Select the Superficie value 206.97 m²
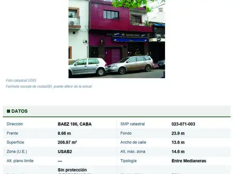233x174 pixels. point(67,143)
